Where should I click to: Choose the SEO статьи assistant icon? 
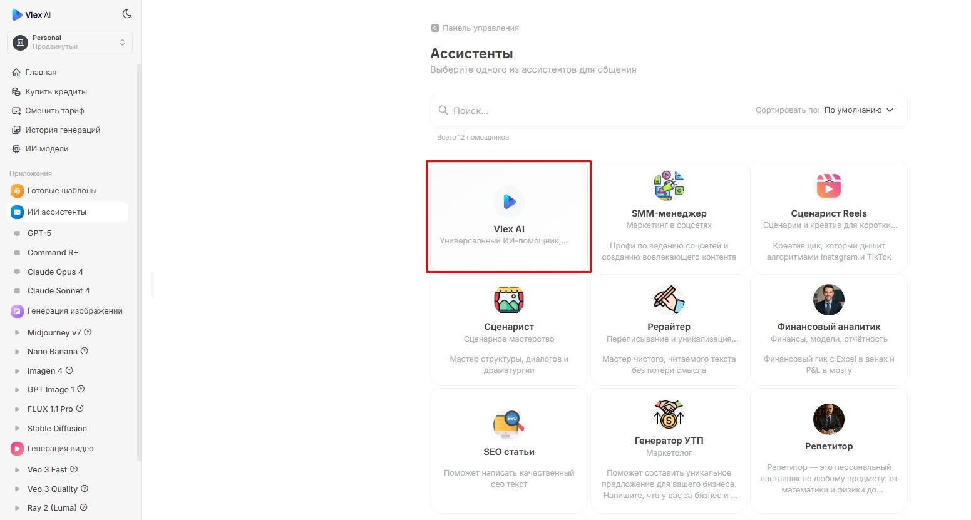click(508, 424)
